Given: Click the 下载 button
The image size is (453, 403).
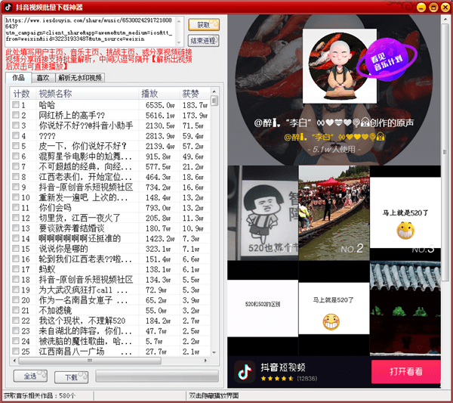Looking at the screenshot, I should pyautogui.click(x=72, y=377).
